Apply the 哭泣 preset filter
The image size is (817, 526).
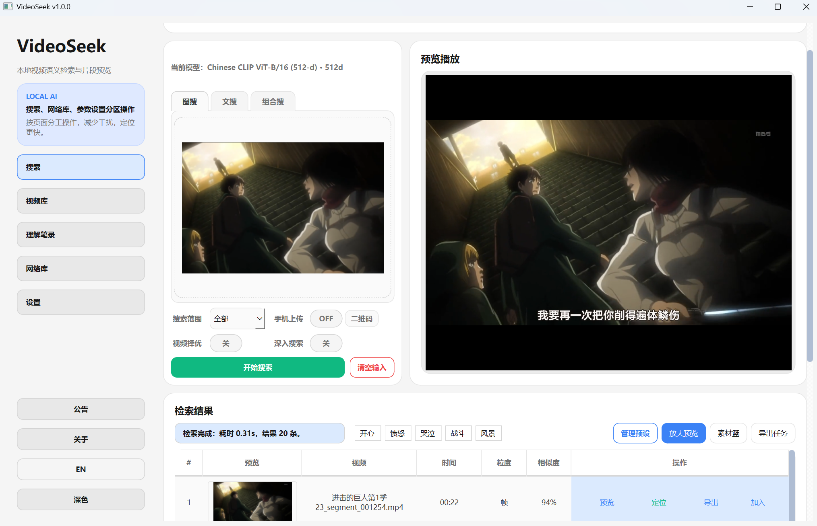428,433
